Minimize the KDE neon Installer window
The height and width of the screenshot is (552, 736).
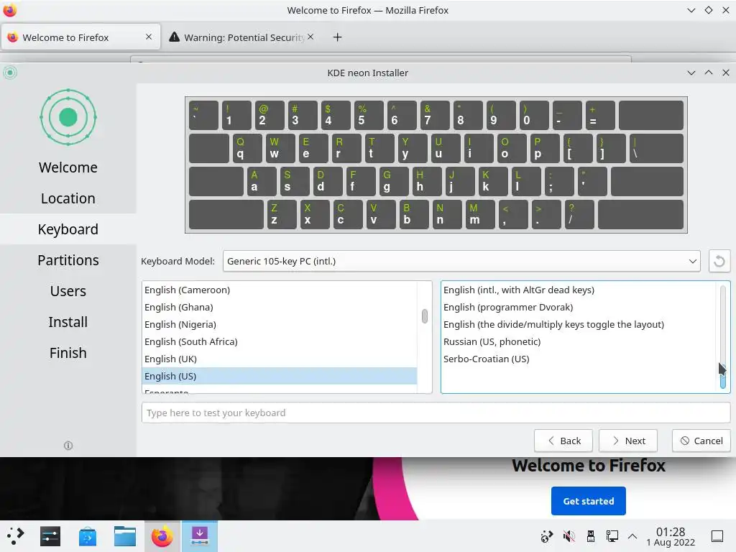pos(691,73)
